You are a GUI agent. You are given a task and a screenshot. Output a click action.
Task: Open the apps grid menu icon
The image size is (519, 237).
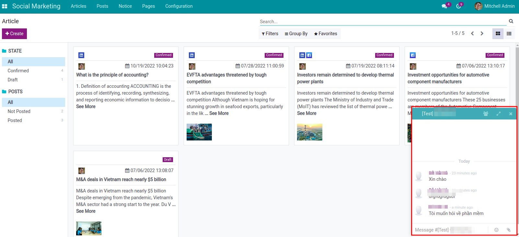pos(5,6)
